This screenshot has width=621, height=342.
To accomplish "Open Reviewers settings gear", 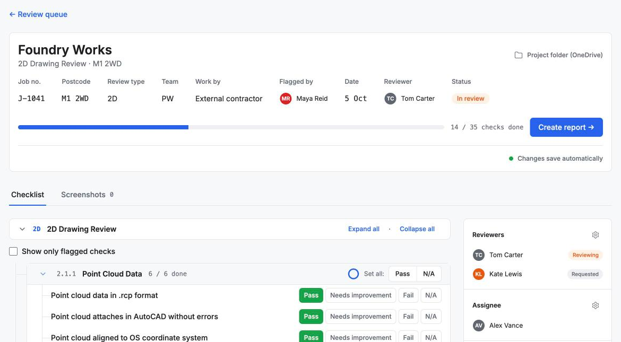I will [595, 235].
